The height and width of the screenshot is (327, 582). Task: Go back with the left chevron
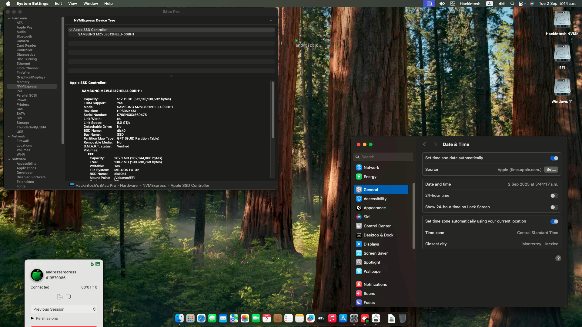(424, 144)
